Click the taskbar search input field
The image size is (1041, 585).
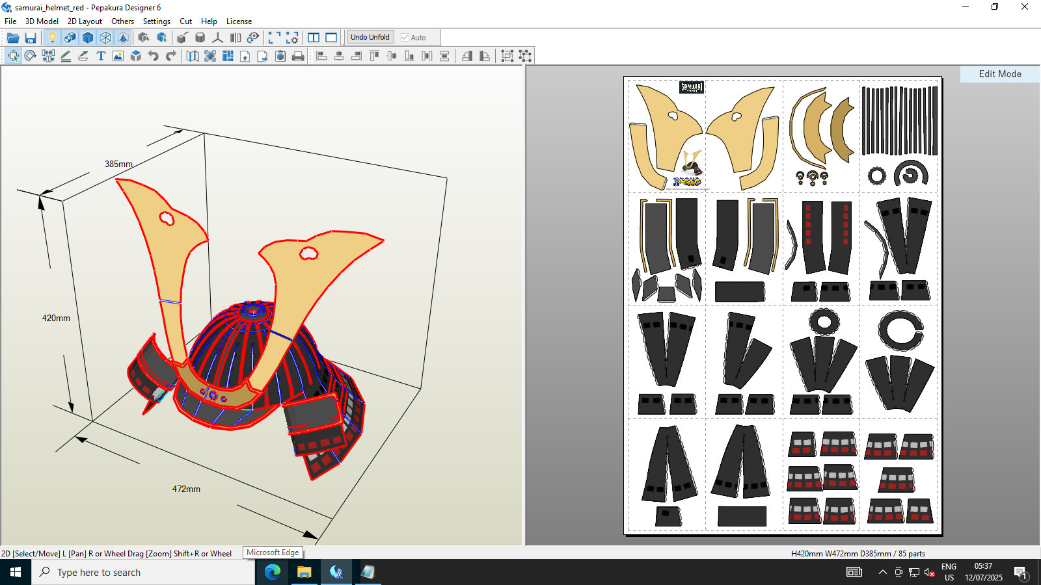click(x=143, y=572)
